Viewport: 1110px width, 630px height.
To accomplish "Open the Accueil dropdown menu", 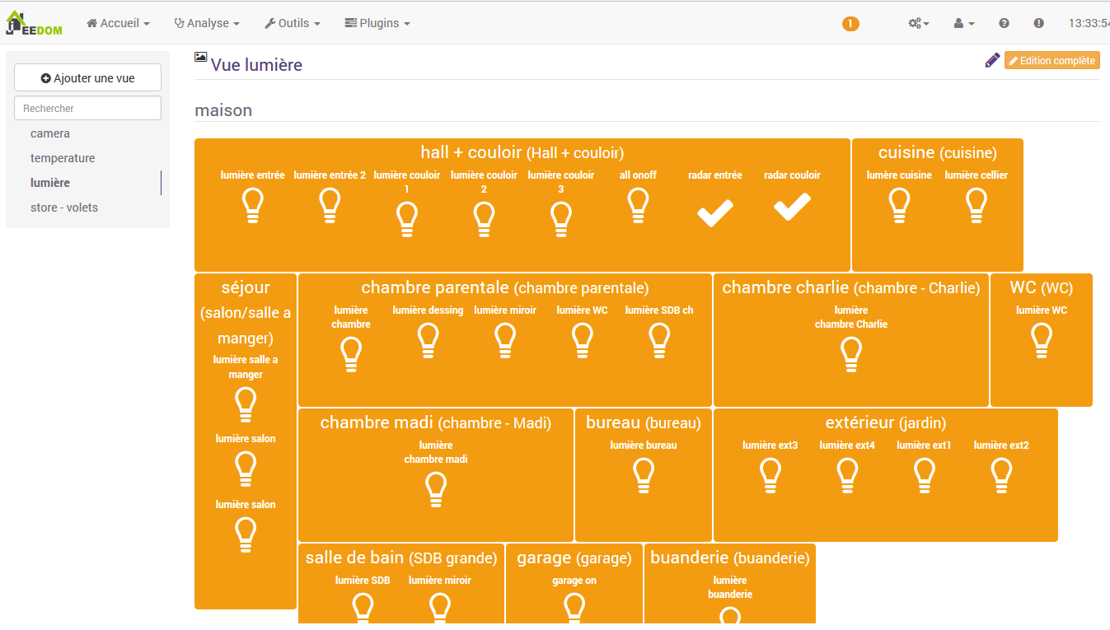I will [x=119, y=23].
